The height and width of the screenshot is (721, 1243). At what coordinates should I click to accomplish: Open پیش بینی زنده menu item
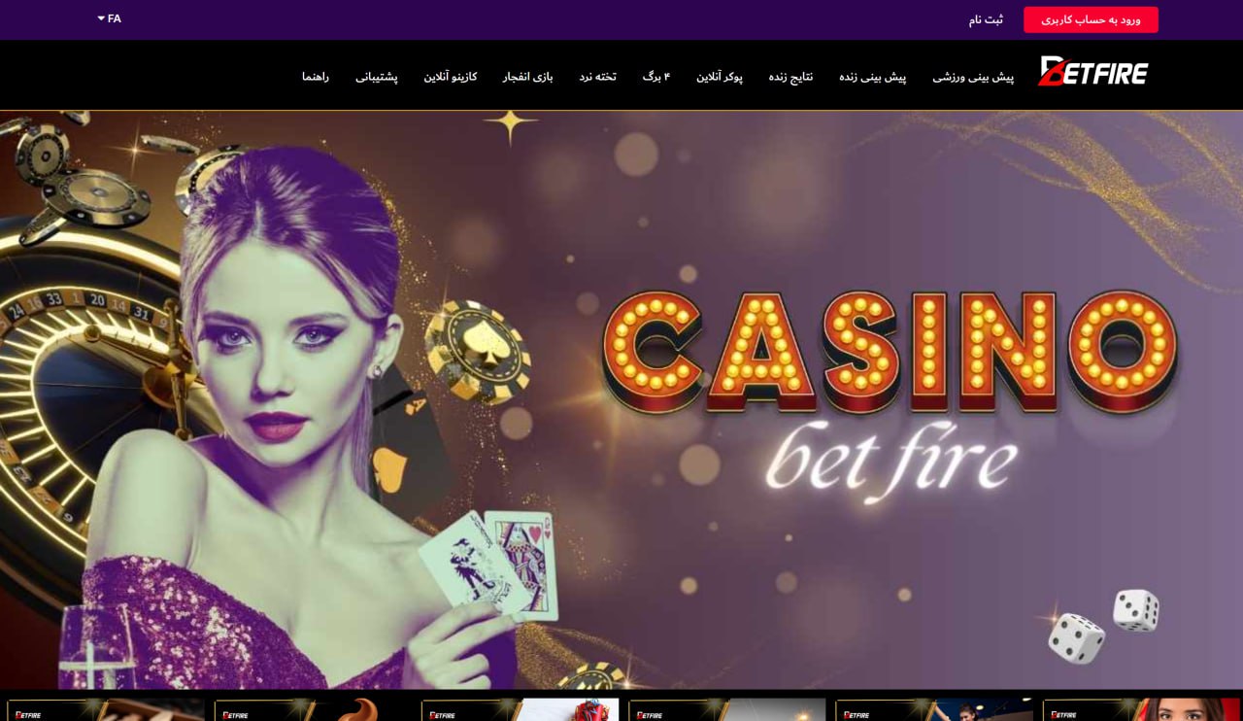point(872,77)
